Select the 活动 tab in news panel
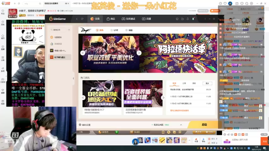Image resolution: width=269 pixels, height=151 pixels. tap(194, 83)
